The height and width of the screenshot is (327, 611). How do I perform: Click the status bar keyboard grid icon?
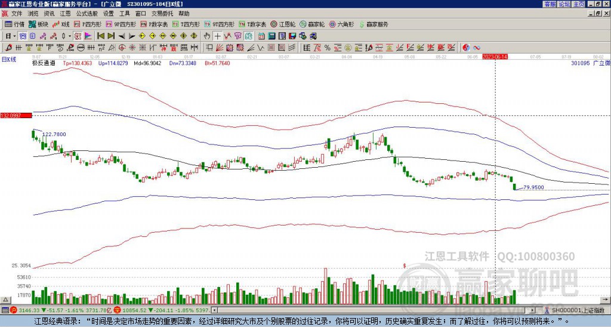coord(5,310)
